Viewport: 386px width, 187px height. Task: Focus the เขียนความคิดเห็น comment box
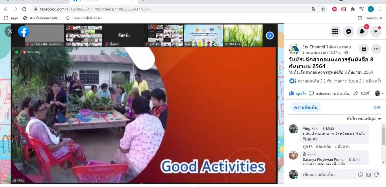tap(328, 175)
